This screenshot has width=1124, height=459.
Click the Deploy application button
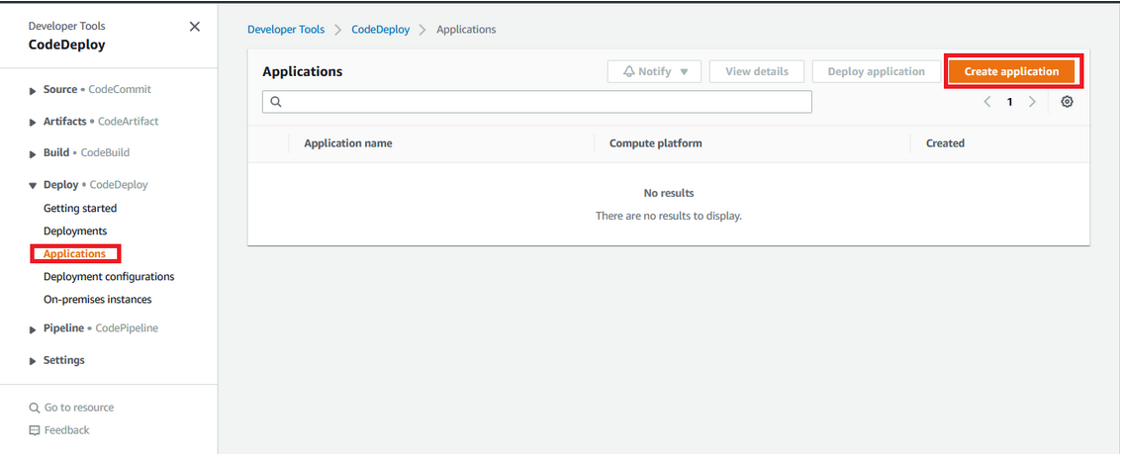click(x=876, y=71)
